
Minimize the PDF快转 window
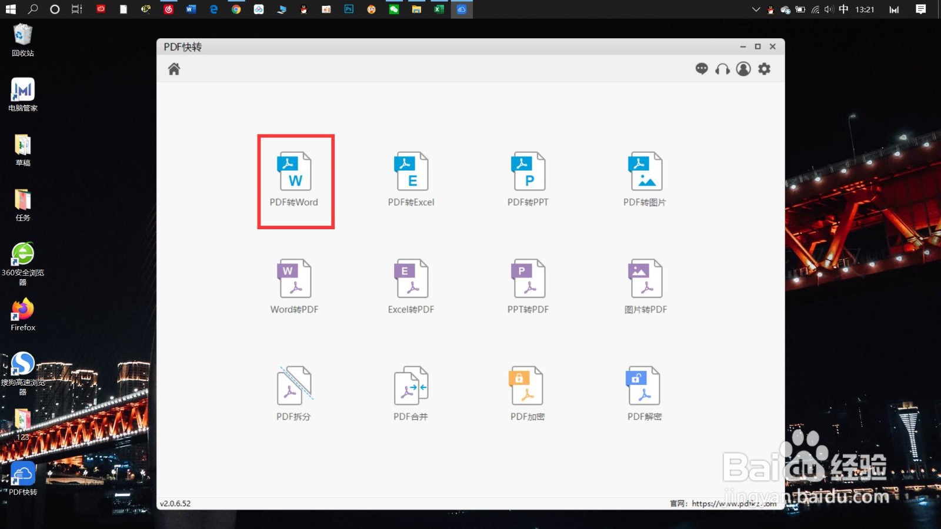(743, 46)
